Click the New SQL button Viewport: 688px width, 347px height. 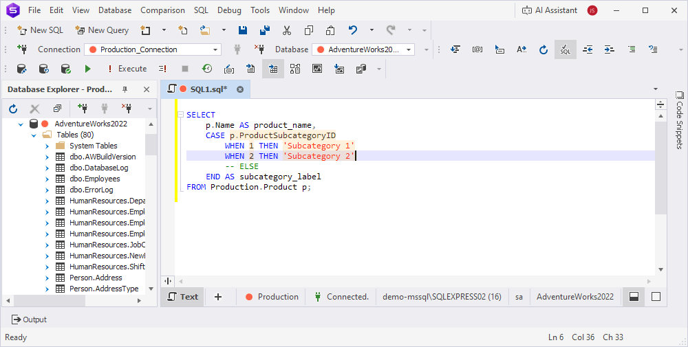[x=41, y=30]
